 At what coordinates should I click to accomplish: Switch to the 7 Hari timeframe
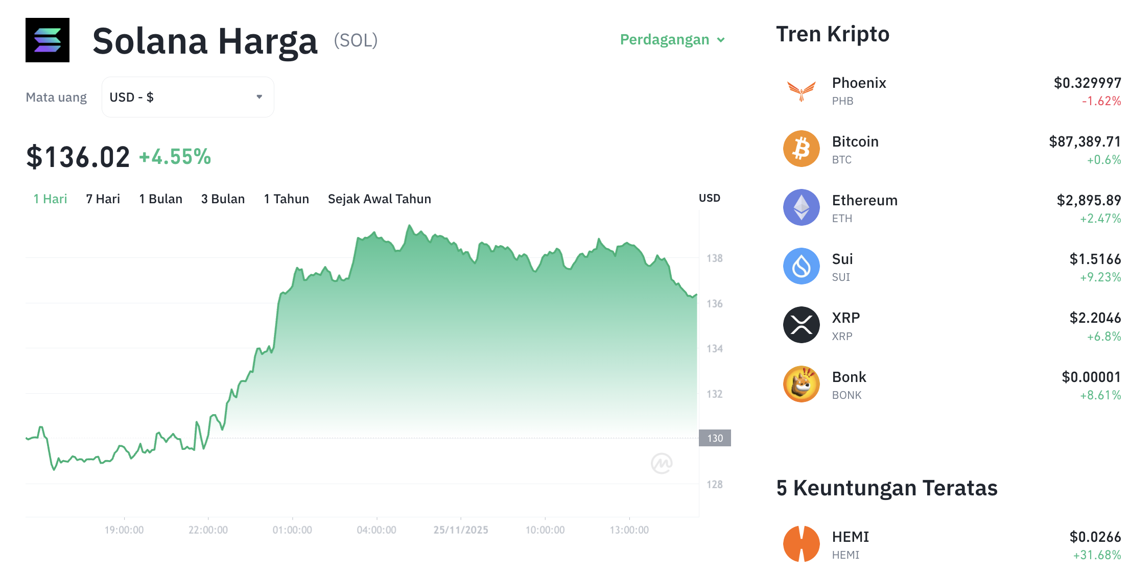point(103,199)
